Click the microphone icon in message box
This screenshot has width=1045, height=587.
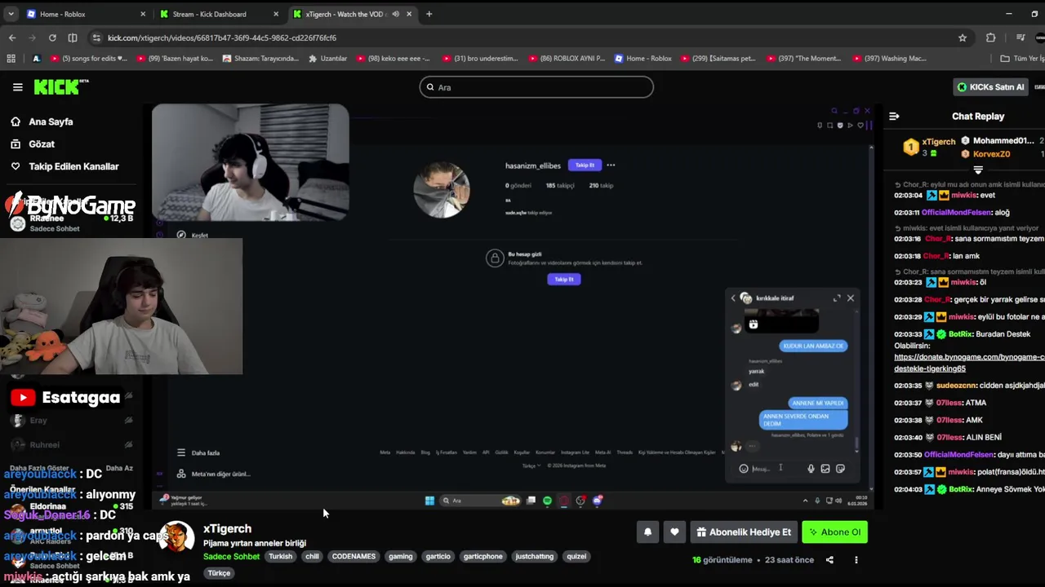coord(811,469)
